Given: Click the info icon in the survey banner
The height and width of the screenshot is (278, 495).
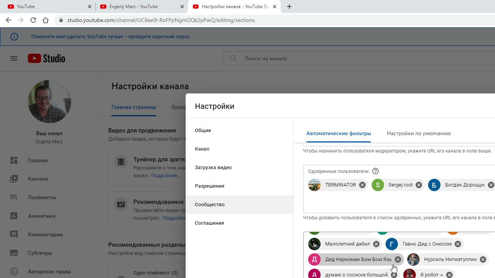Looking at the screenshot, I should click(14, 37).
